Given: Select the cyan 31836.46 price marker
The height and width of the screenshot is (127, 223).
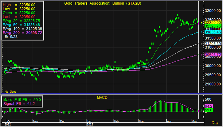Looking at the screenshot, I should tap(213, 32).
